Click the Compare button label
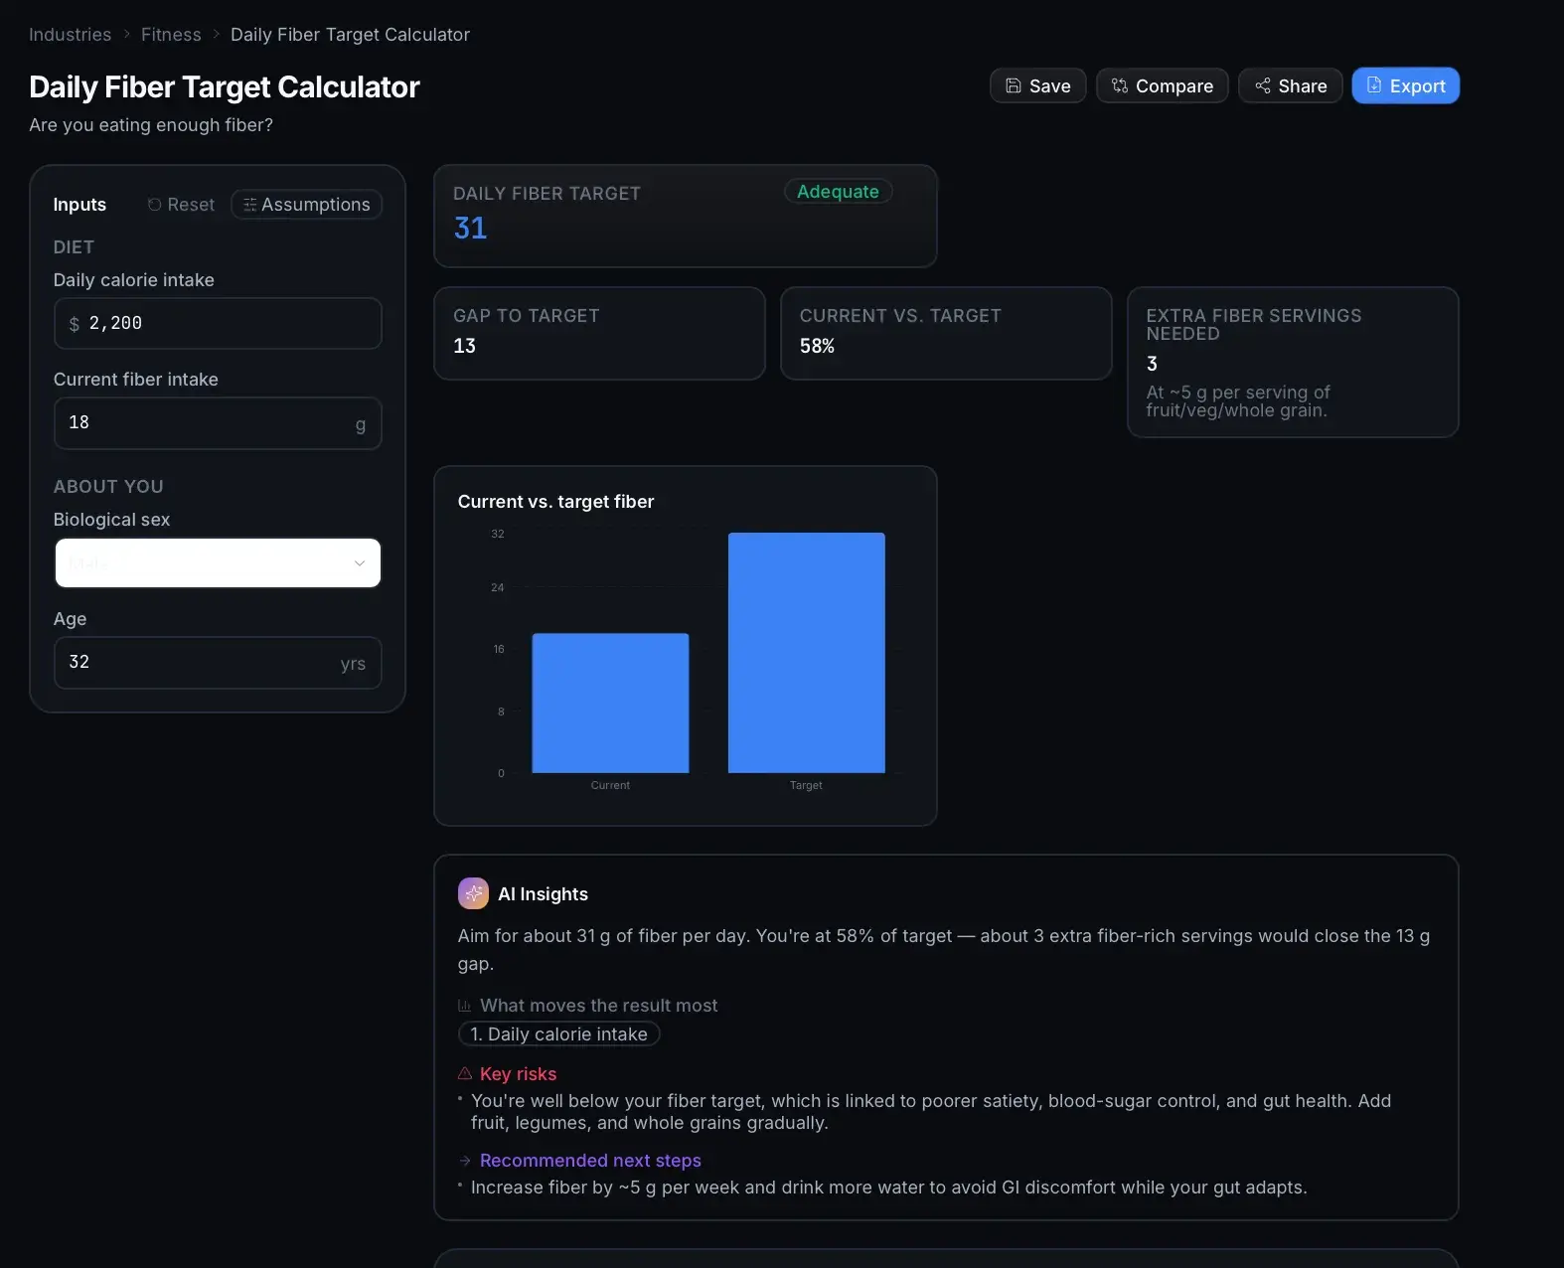The image size is (1564, 1268). point(1174,86)
